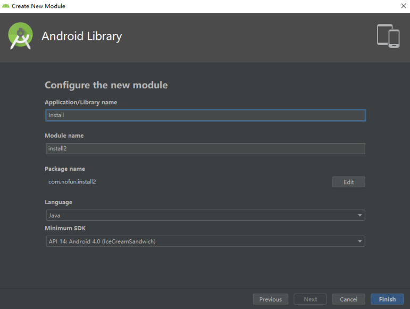Open the Minimum SDK combo box
Image resolution: width=410 pixels, height=309 pixels.
[205, 241]
